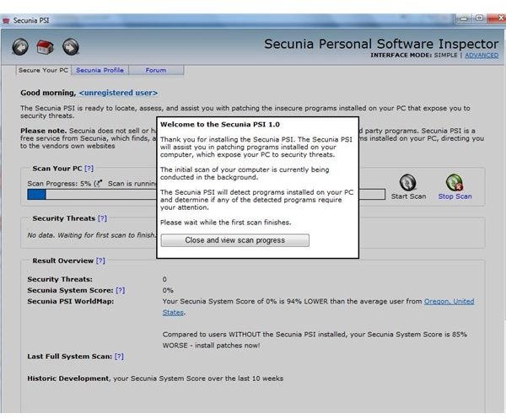Viewport: 506px width, 419px height.
Task: Click the Historic Development label
Action: point(68,379)
